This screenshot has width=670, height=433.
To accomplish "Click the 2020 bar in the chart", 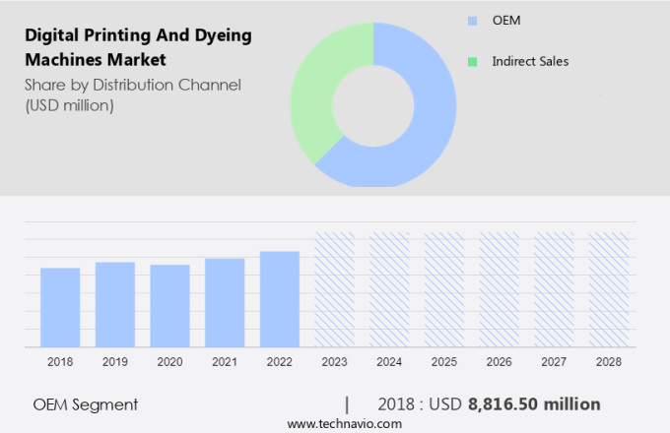I will click(x=169, y=305).
